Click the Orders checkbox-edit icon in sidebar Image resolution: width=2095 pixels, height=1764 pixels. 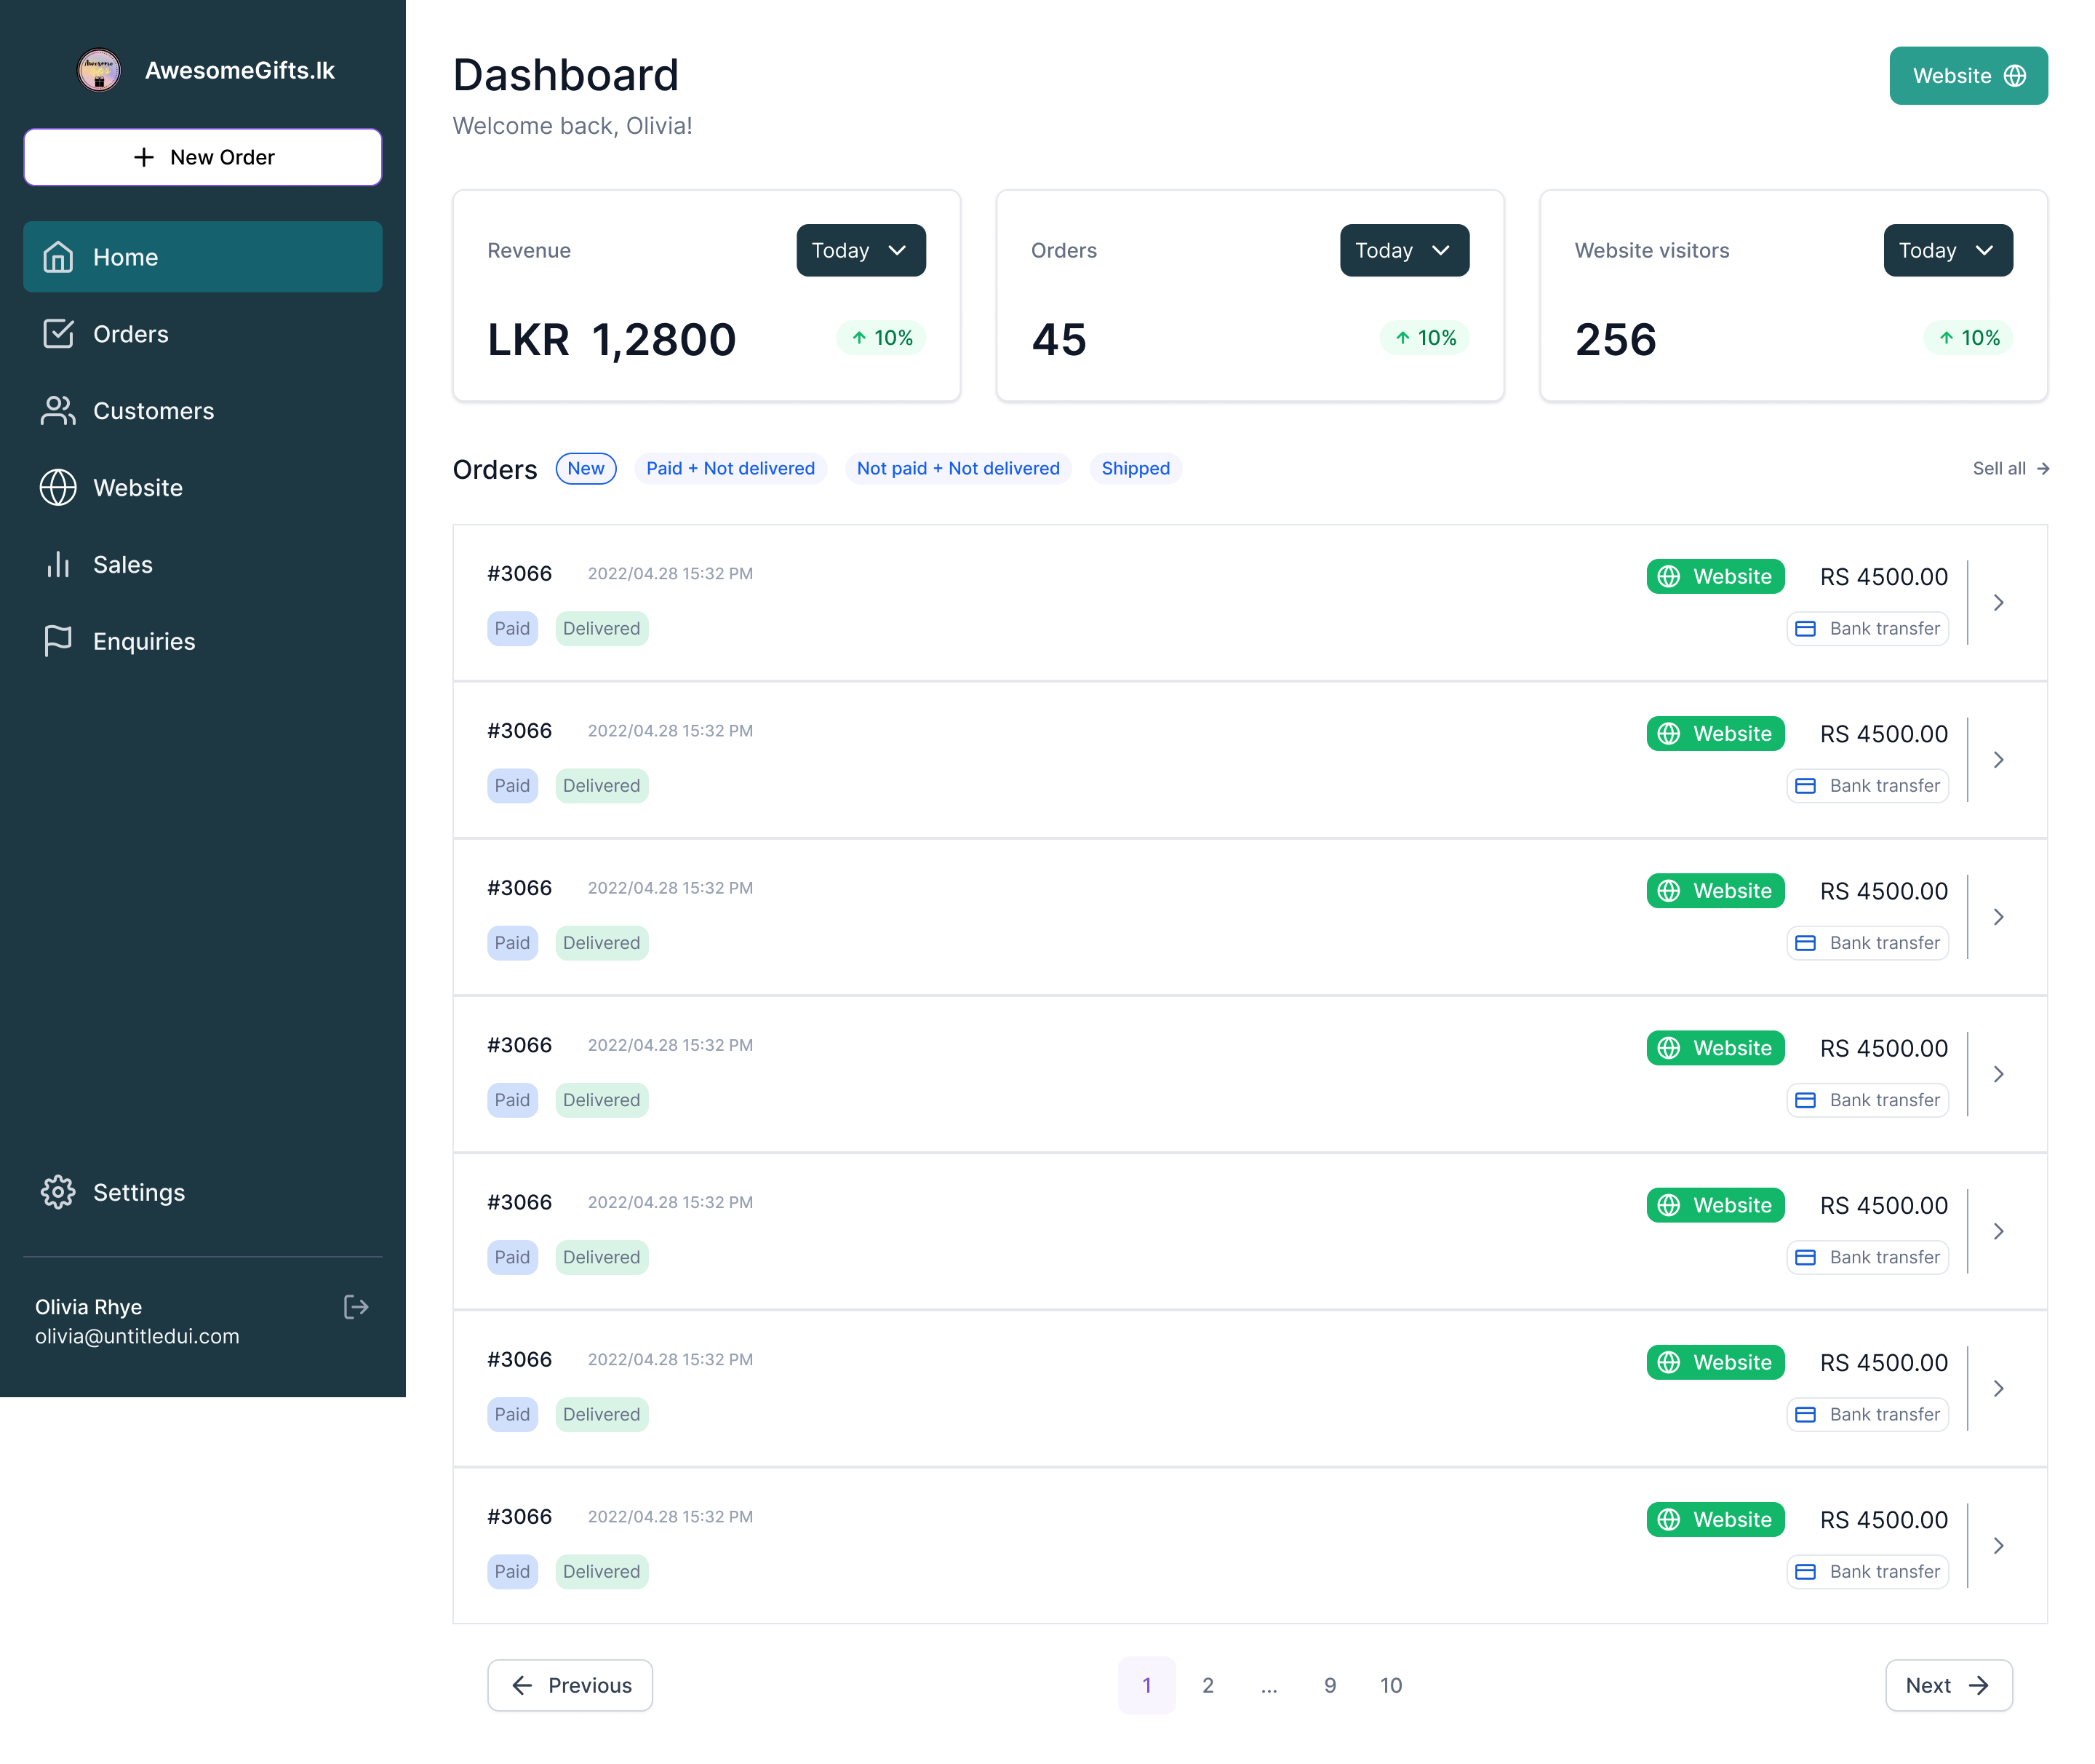58,334
